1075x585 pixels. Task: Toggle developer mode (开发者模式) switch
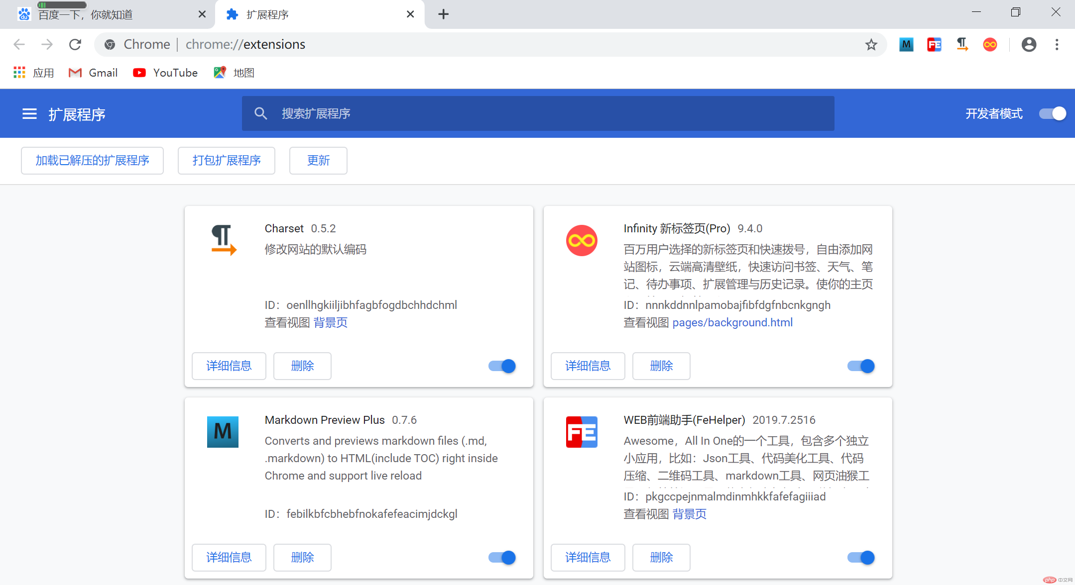click(1052, 114)
